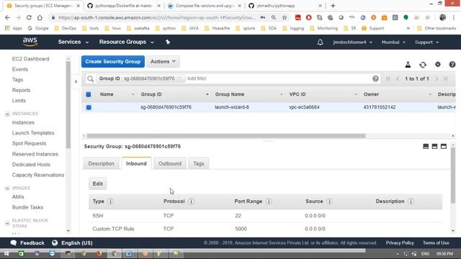Click the horizontal table scrollbar
461x259 pixels.
[x=226, y=136]
